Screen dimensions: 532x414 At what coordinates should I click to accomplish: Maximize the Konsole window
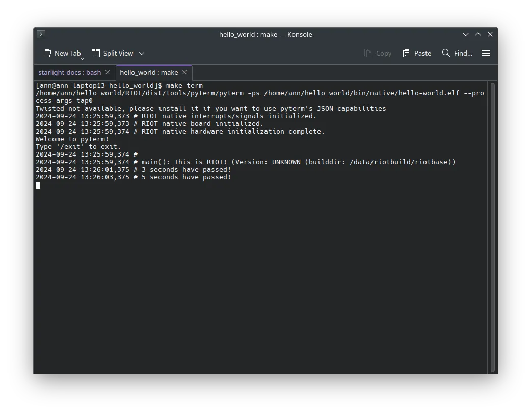tap(478, 34)
